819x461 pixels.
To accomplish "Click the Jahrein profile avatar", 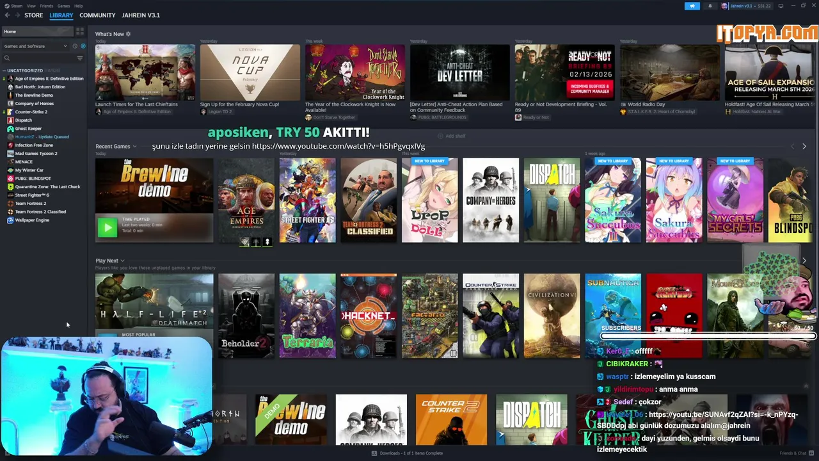I will pyautogui.click(x=724, y=6).
